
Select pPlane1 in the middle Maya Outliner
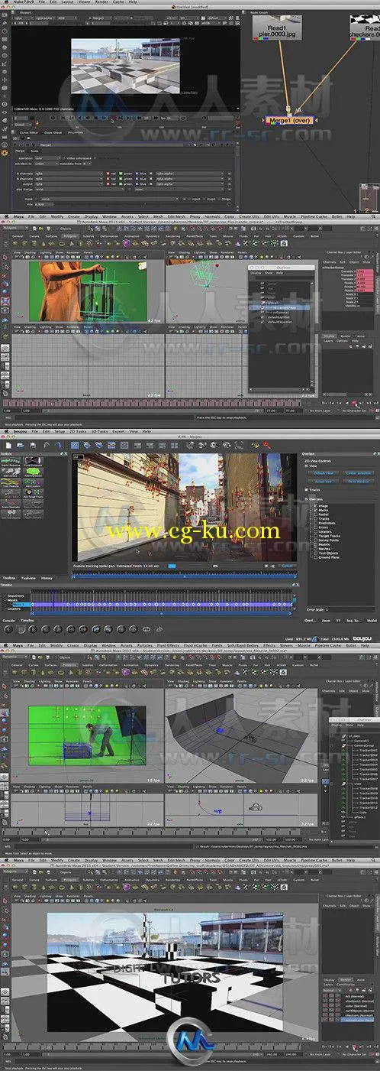(x=360, y=817)
